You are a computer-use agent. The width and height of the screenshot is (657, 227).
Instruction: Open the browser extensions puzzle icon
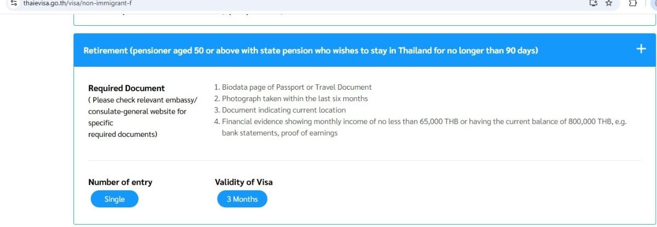[633, 3]
